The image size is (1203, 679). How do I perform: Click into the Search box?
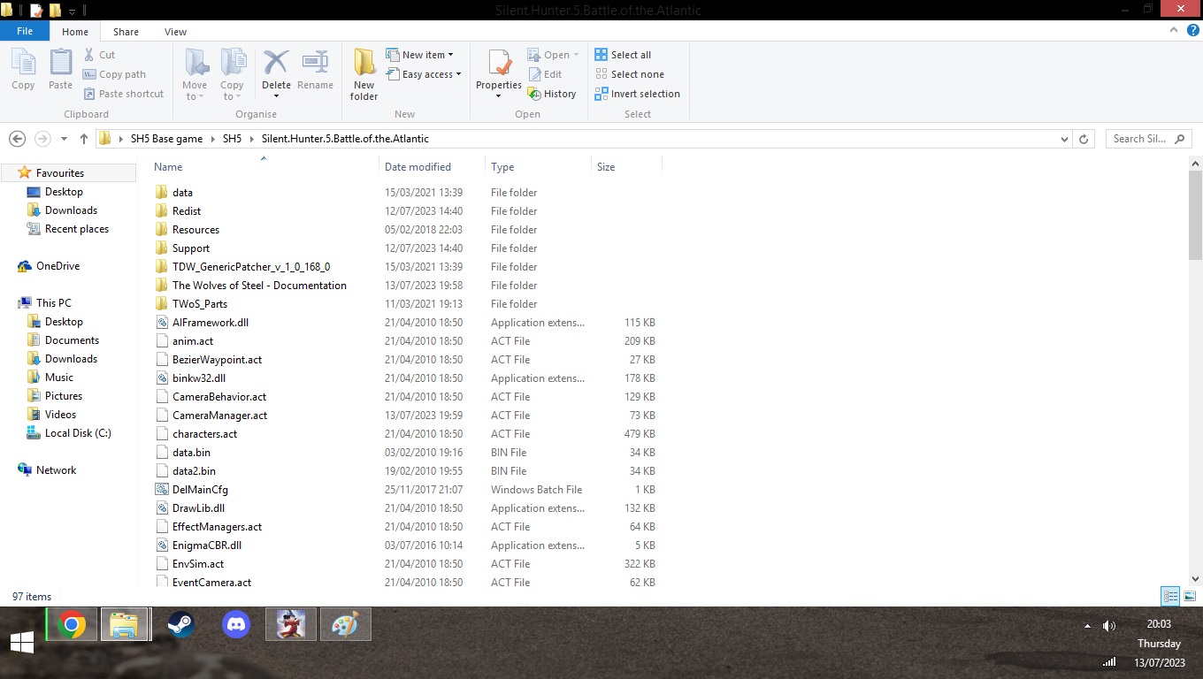tap(1148, 139)
